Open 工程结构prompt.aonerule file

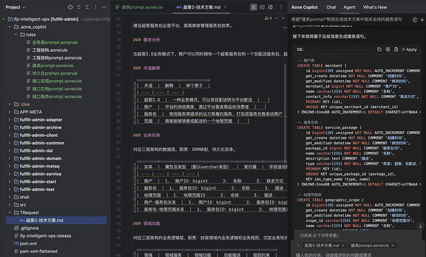point(57,58)
